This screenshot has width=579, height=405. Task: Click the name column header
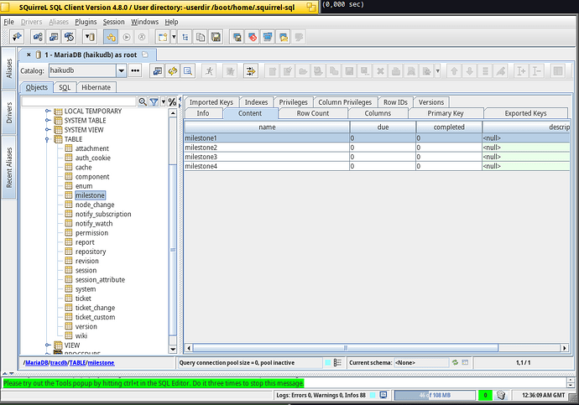pyautogui.click(x=267, y=127)
